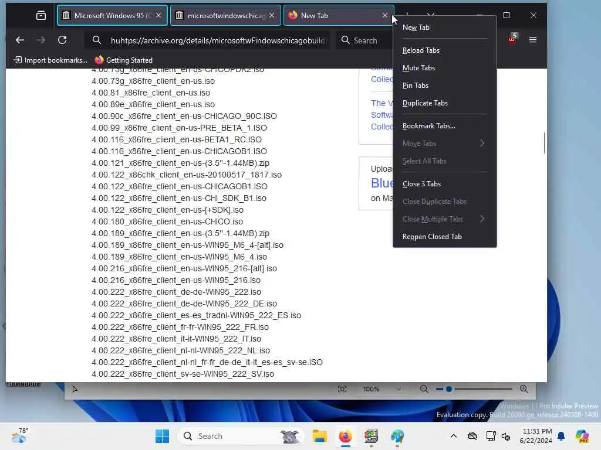
Task: Open File Explorer from taskbar
Action: click(x=319, y=436)
